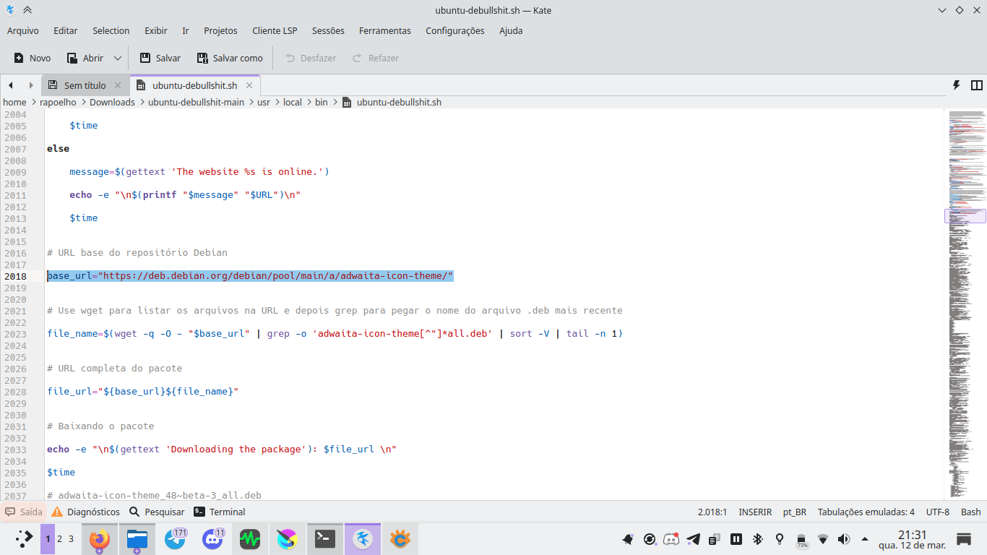Open the Bash syntax highlighting selector

click(x=971, y=512)
